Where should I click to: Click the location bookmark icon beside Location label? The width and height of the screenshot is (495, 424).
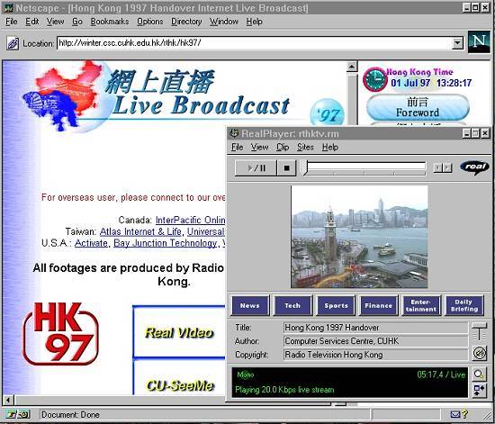(x=13, y=43)
